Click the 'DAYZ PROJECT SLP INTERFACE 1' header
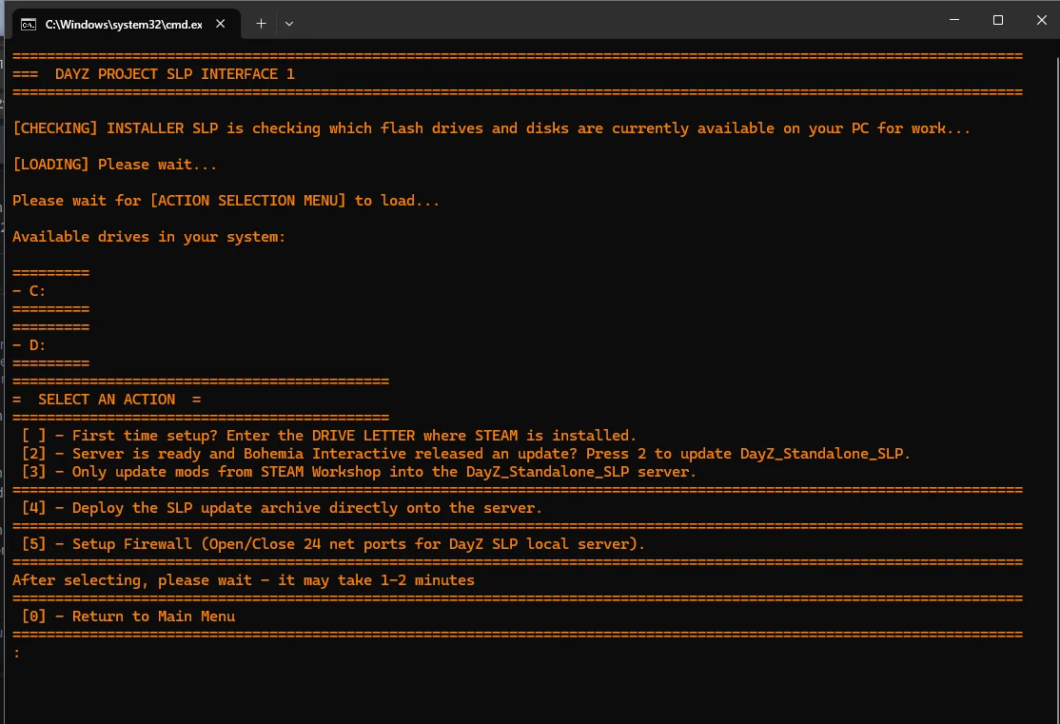The image size is (1060, 724). click(x=174, y=74)
